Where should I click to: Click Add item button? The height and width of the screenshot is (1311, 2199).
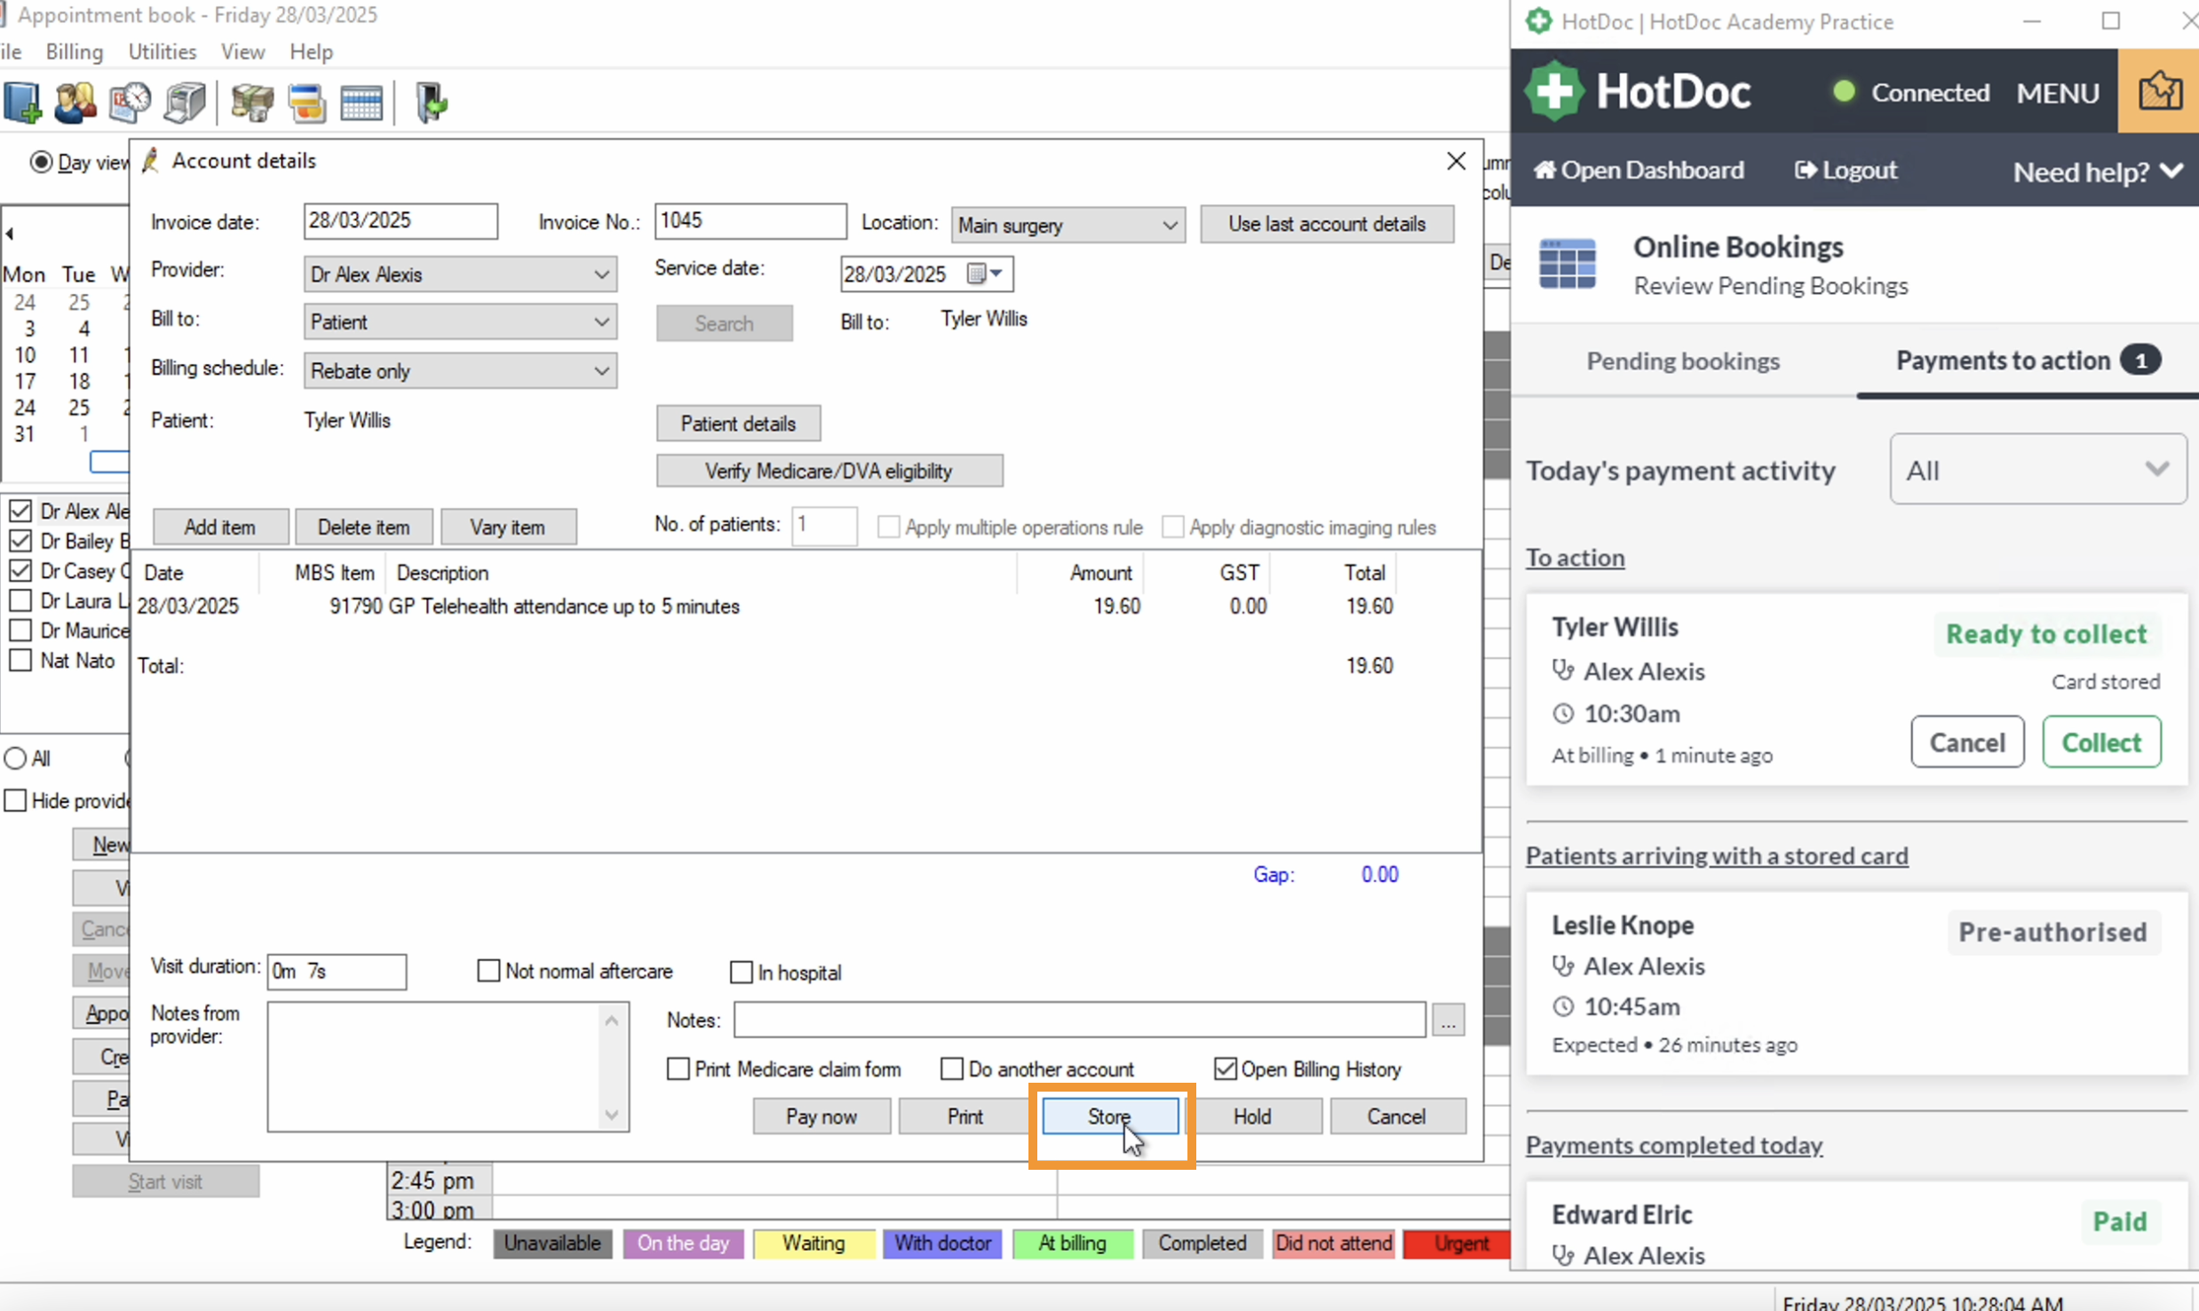pyautogui.click(x=220, y=527)
